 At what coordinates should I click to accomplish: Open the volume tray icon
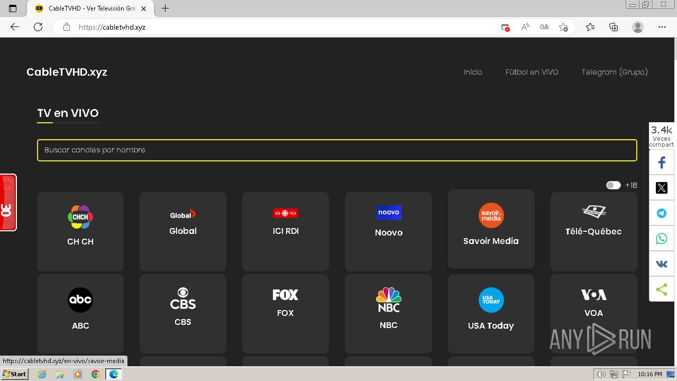tap(601, 374)
